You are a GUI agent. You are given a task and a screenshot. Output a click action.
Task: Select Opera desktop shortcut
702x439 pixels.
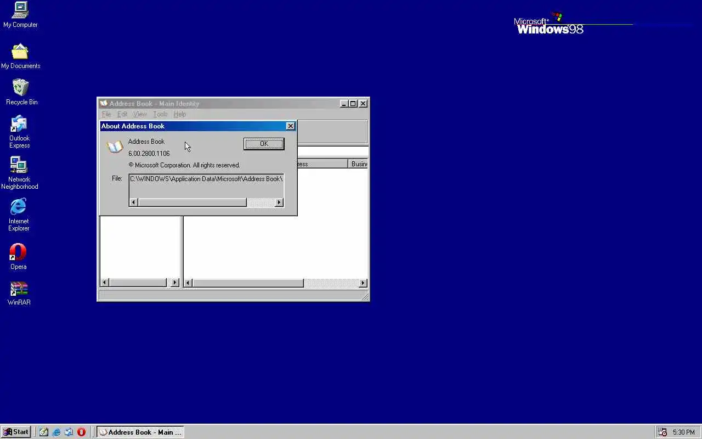[18, 256]
